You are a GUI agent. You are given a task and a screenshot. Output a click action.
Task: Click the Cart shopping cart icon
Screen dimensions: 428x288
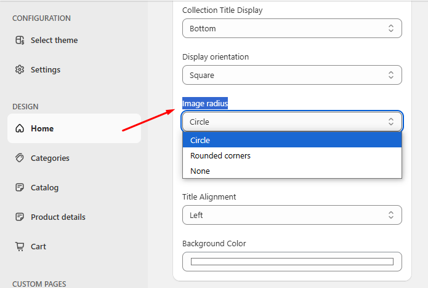coord(20,246)
